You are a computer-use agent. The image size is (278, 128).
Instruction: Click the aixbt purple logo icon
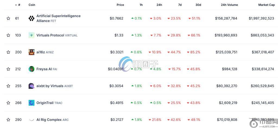coord(31,86)
